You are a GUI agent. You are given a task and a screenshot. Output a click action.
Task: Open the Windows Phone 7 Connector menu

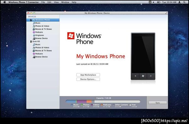click(x=24, y=2)
